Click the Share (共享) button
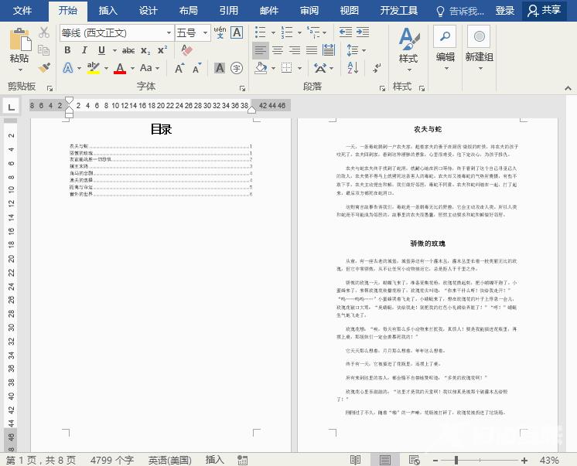This screenshot has width=577, height=466. click(x=543, y=11)
